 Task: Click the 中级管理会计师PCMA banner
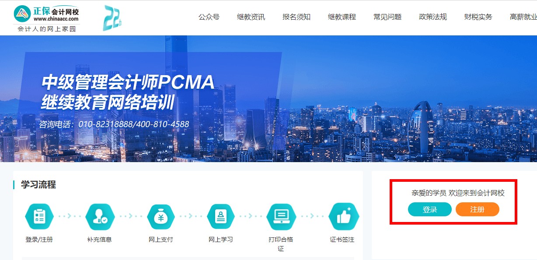pos(268,99)
